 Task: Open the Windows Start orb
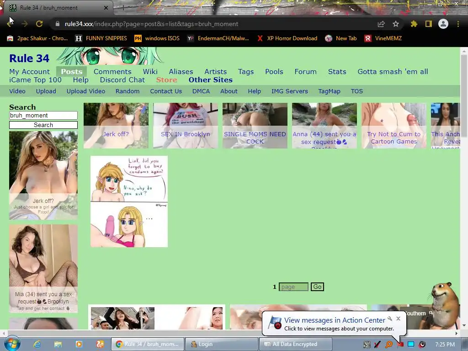[12, 344]
